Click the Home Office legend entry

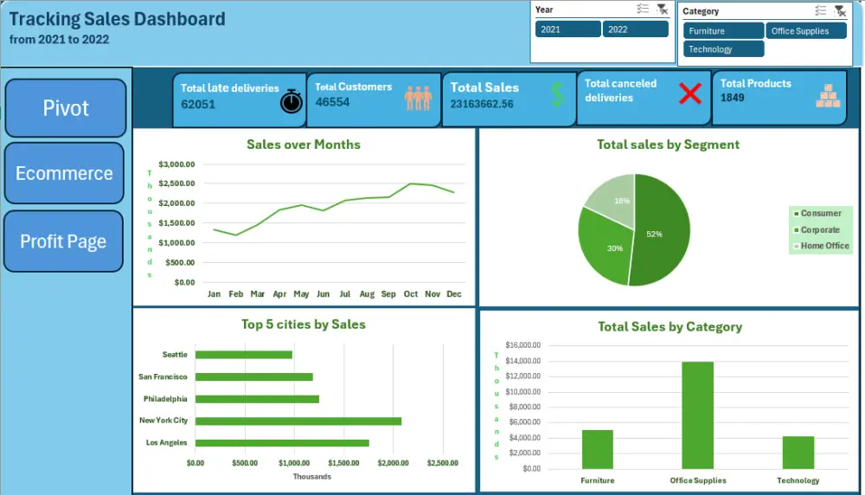point(822,246)
